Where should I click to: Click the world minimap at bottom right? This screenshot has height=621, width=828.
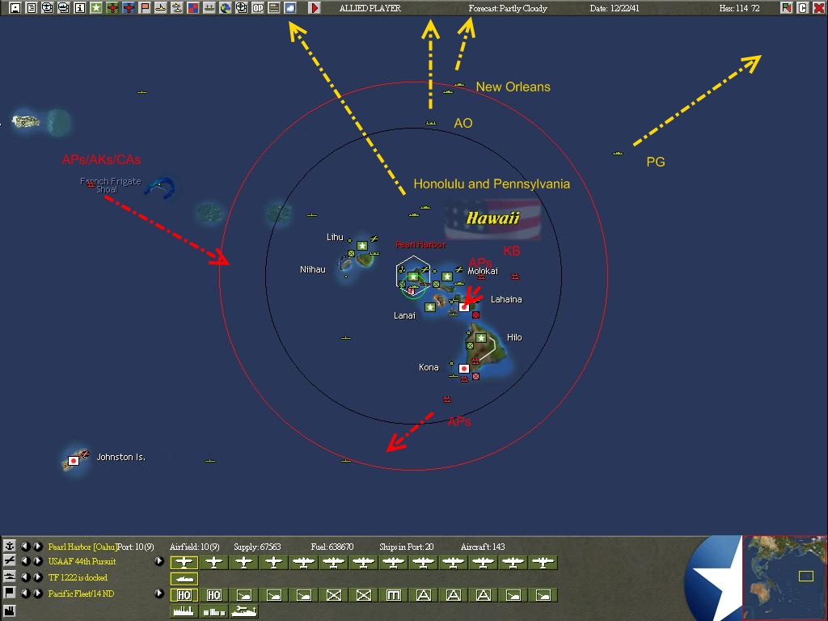784,577
